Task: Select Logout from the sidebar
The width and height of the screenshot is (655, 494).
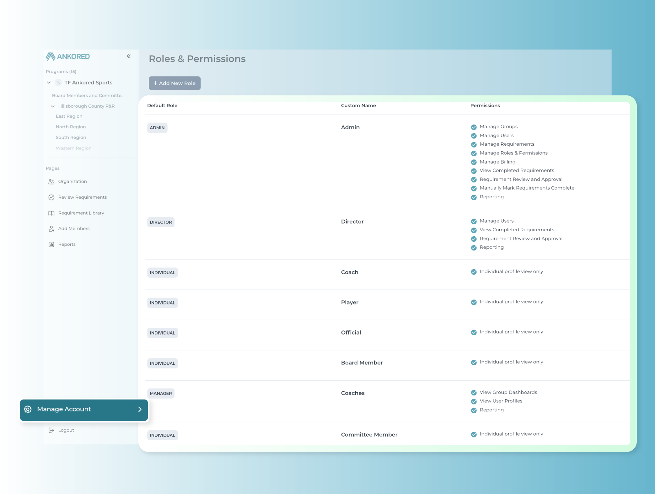Action: click(66, 430)
